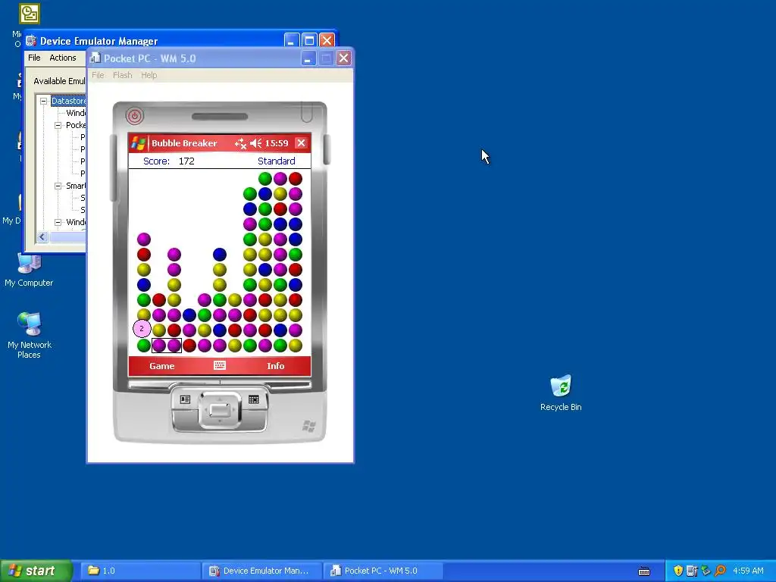This screenshot has width=776, height=582.
Task: Switch to the 1.0 folder taskbar button
Action: coord(140,571)
